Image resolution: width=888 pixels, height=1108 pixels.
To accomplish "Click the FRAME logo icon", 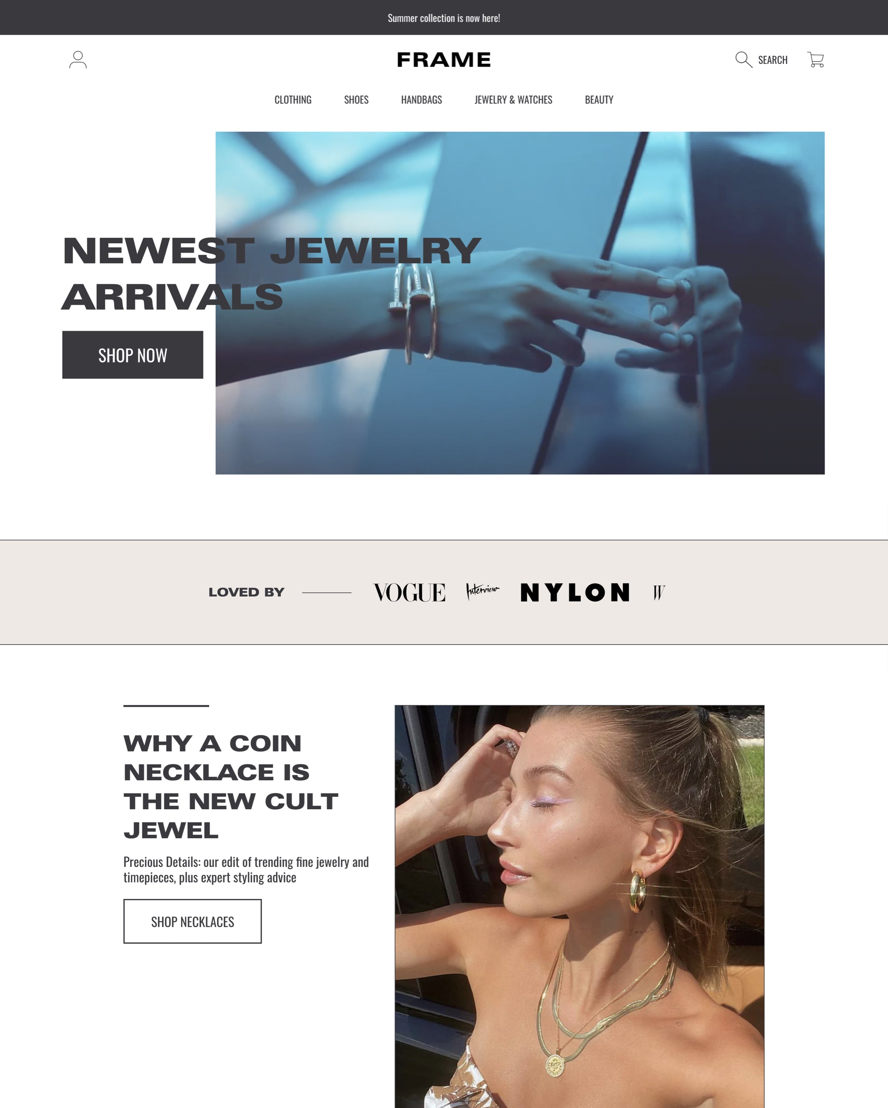I will coord(444,60).
